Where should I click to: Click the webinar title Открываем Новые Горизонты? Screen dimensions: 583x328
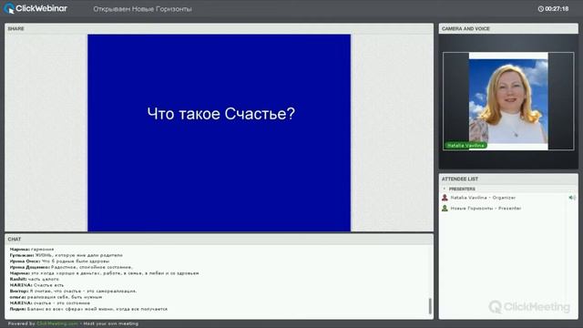pos(142,9)
